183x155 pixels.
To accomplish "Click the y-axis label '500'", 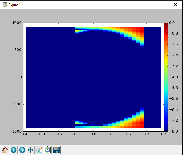I will [18, 50].
